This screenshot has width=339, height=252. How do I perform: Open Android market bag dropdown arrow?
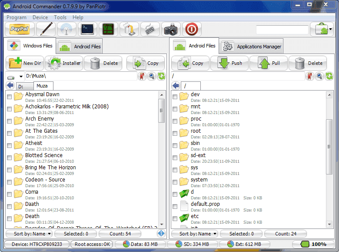(x=331, y=29)
